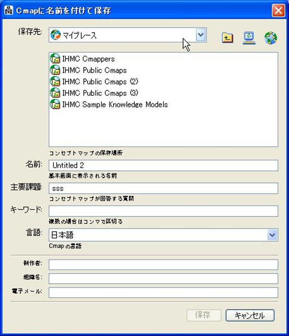
Task: Click the IHMC Sample Knowledge Models folder icon
Action: click(x=55, y=104)
